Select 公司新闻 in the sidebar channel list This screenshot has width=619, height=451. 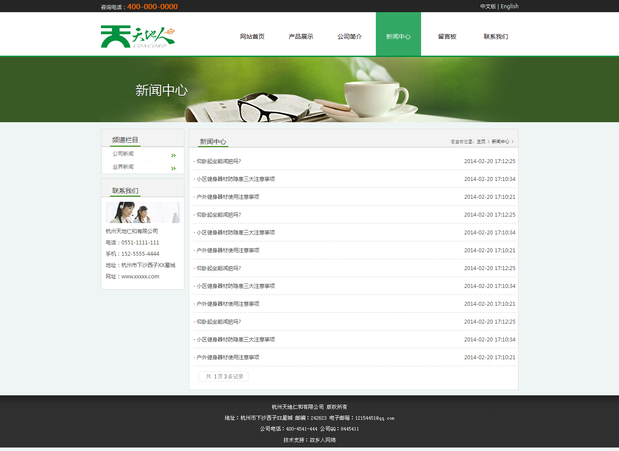[123, 154]
